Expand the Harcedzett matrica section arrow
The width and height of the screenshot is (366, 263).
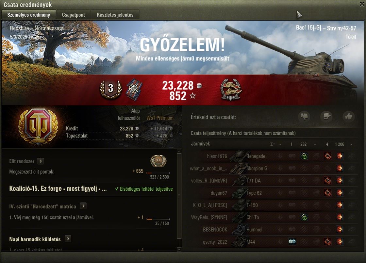(83, 206)
